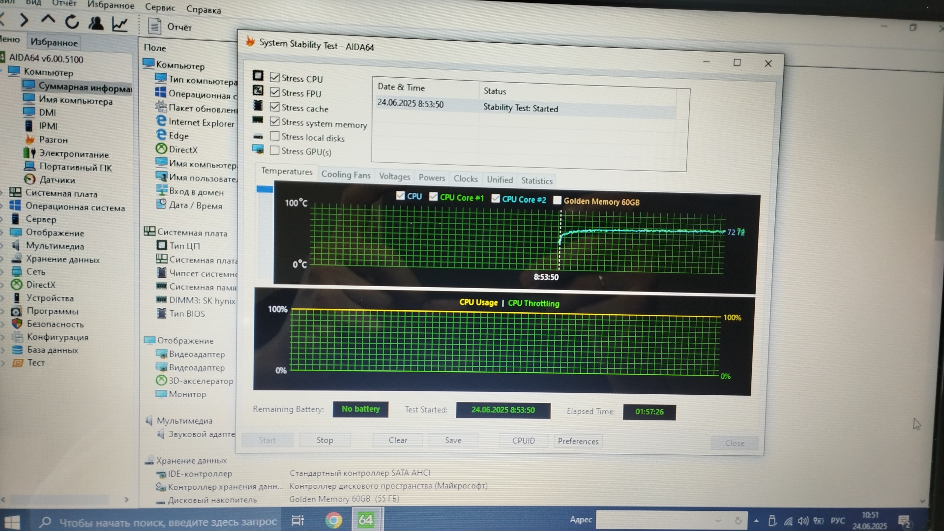Image resolution: width=944 pixels, height=531 pixels.
Task: Click the forward navigation arrow icon
Action: pyautogui.click(x=24, y=20)
